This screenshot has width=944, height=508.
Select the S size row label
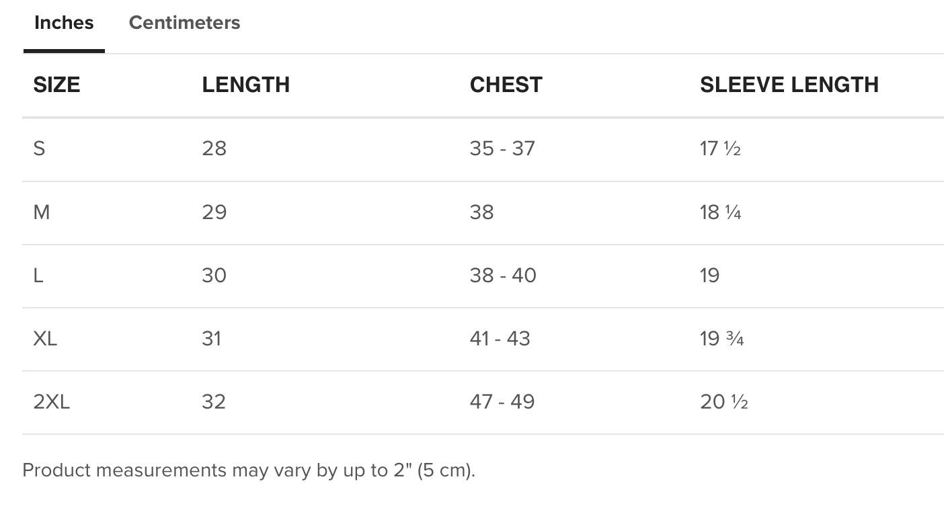click(x=39, y=149)
